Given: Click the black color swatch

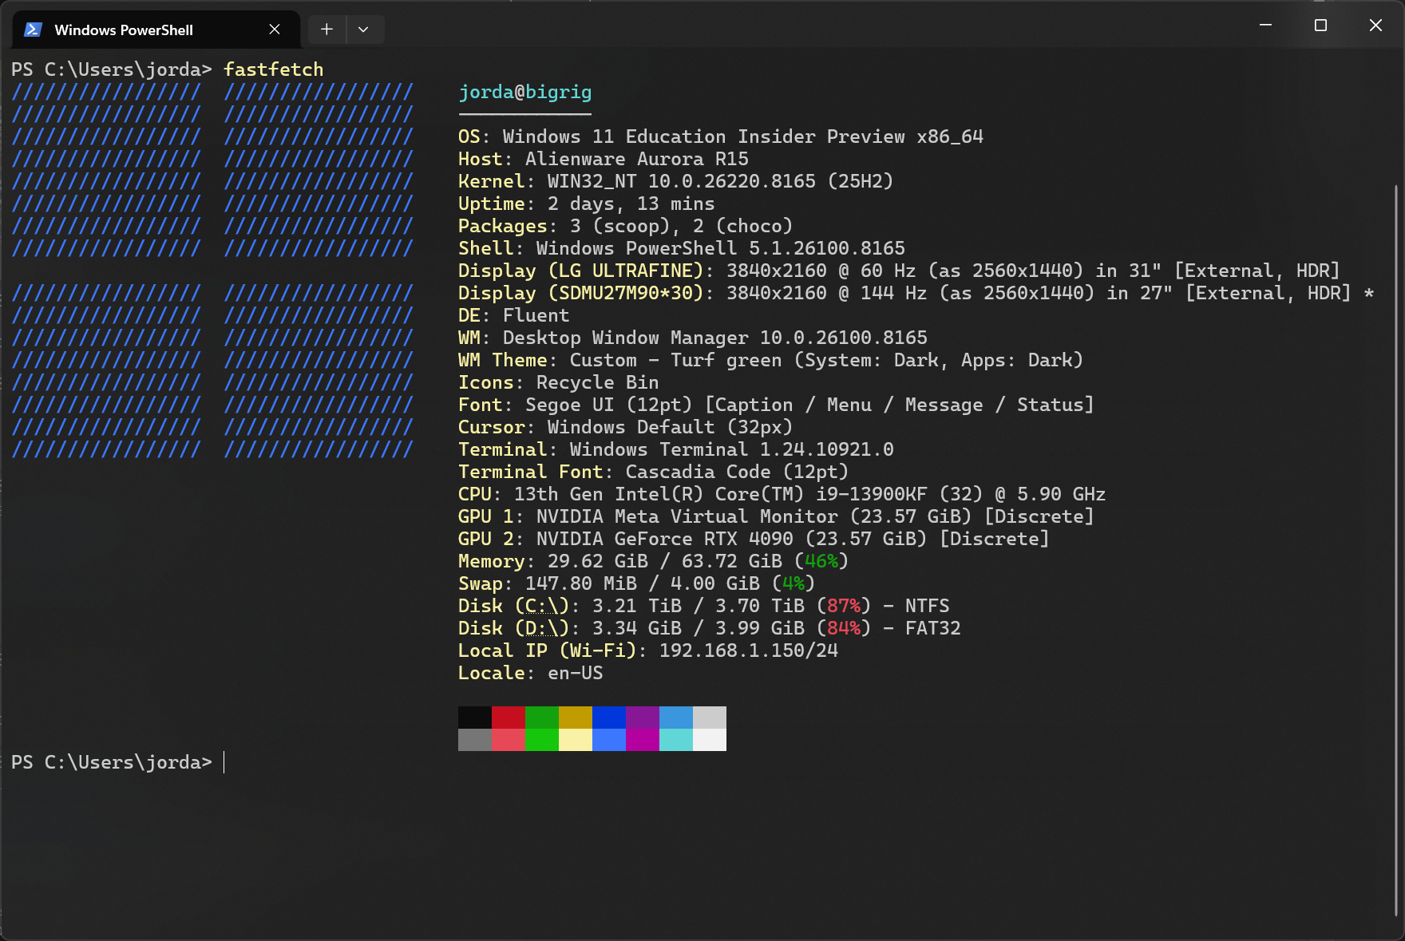Looking at the screenshot, I should pos(475,718).
